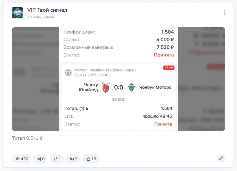Click the soccer ball sport icon

pos(68,72)
